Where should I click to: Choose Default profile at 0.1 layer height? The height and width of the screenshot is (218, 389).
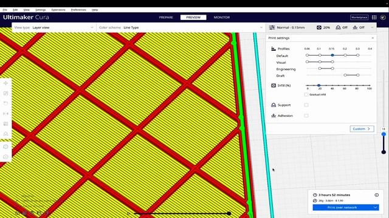[320, 55]
